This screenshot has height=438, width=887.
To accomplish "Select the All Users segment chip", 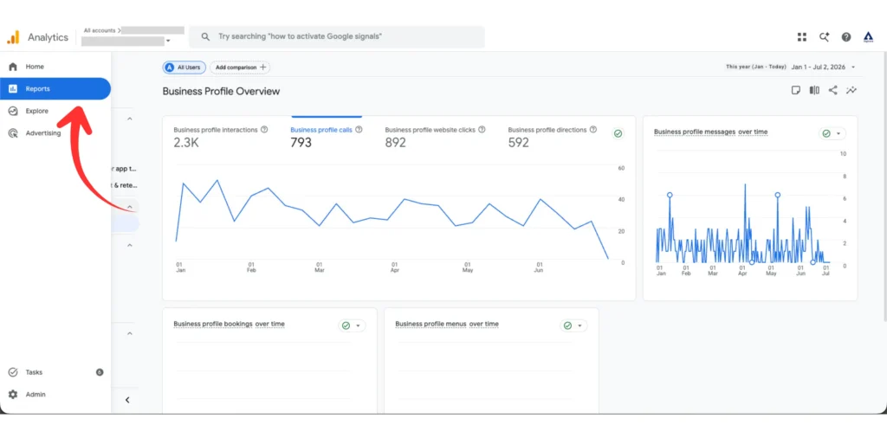I will (x=184, y=68).
